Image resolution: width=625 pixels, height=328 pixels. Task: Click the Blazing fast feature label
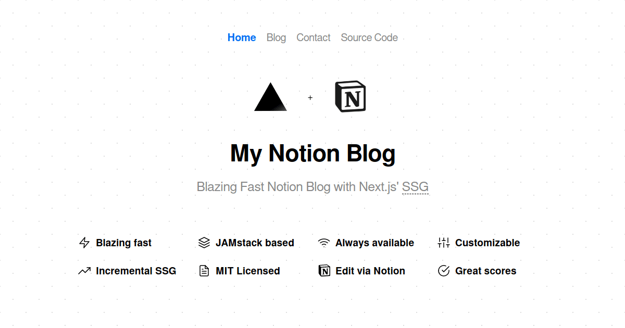(x=123, y=243)
